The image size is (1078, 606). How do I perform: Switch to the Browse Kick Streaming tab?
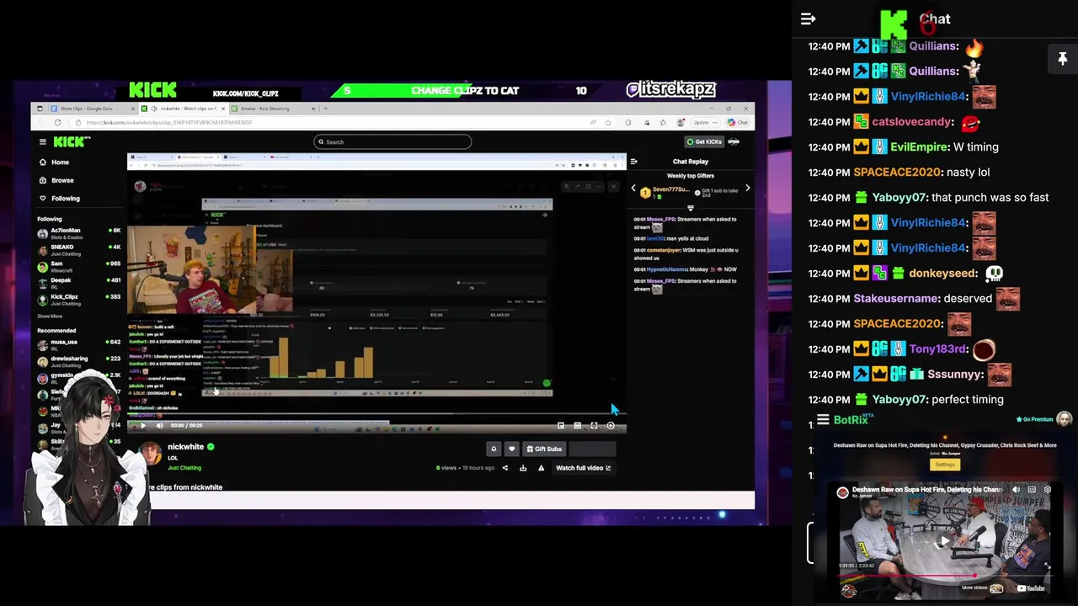pyautogui.click(x=274, y=109)
